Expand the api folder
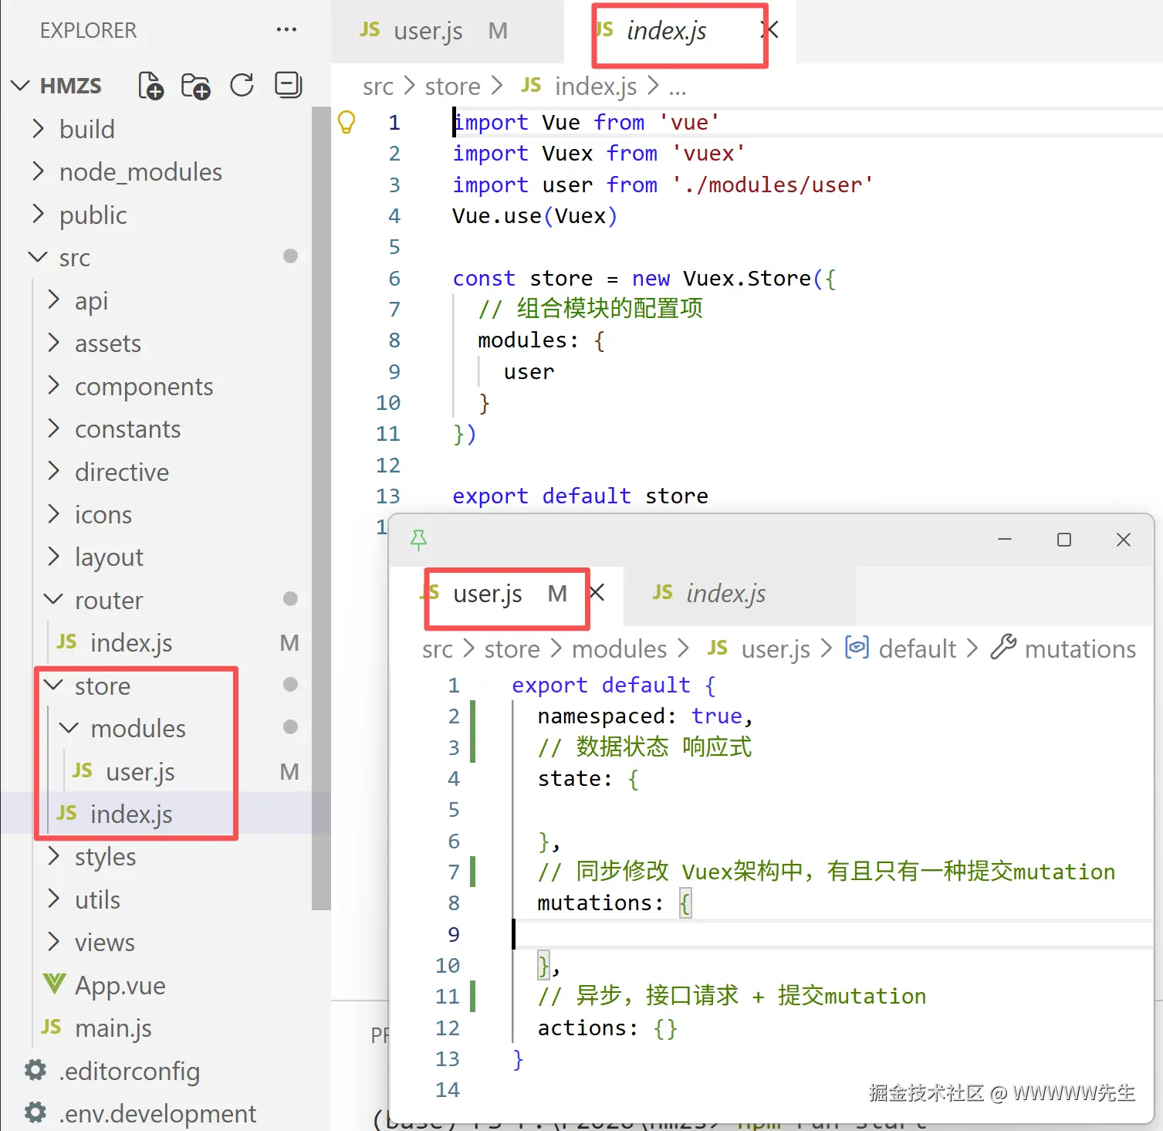 coord(53,300)
